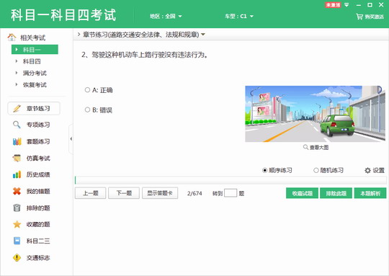
Task: Click 显示答题卡 button
Action: click(x=160, y=193)
